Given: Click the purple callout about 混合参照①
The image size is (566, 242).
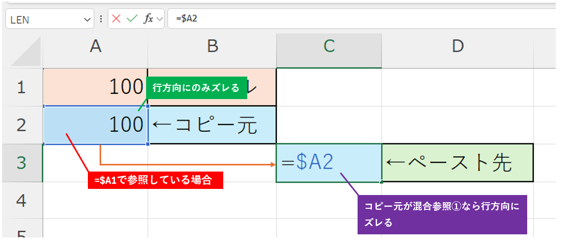Looking at the screenshot, I should 441,214.
